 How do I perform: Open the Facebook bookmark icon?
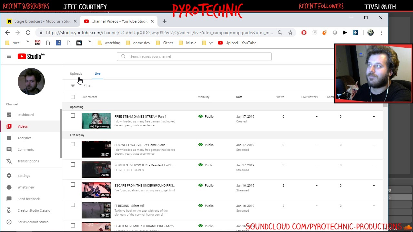pos(58,43)
